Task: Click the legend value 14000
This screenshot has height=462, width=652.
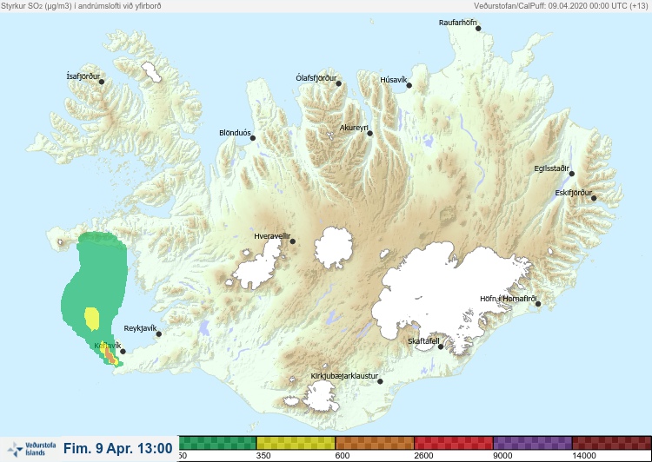Action: [x=584, y=456]
